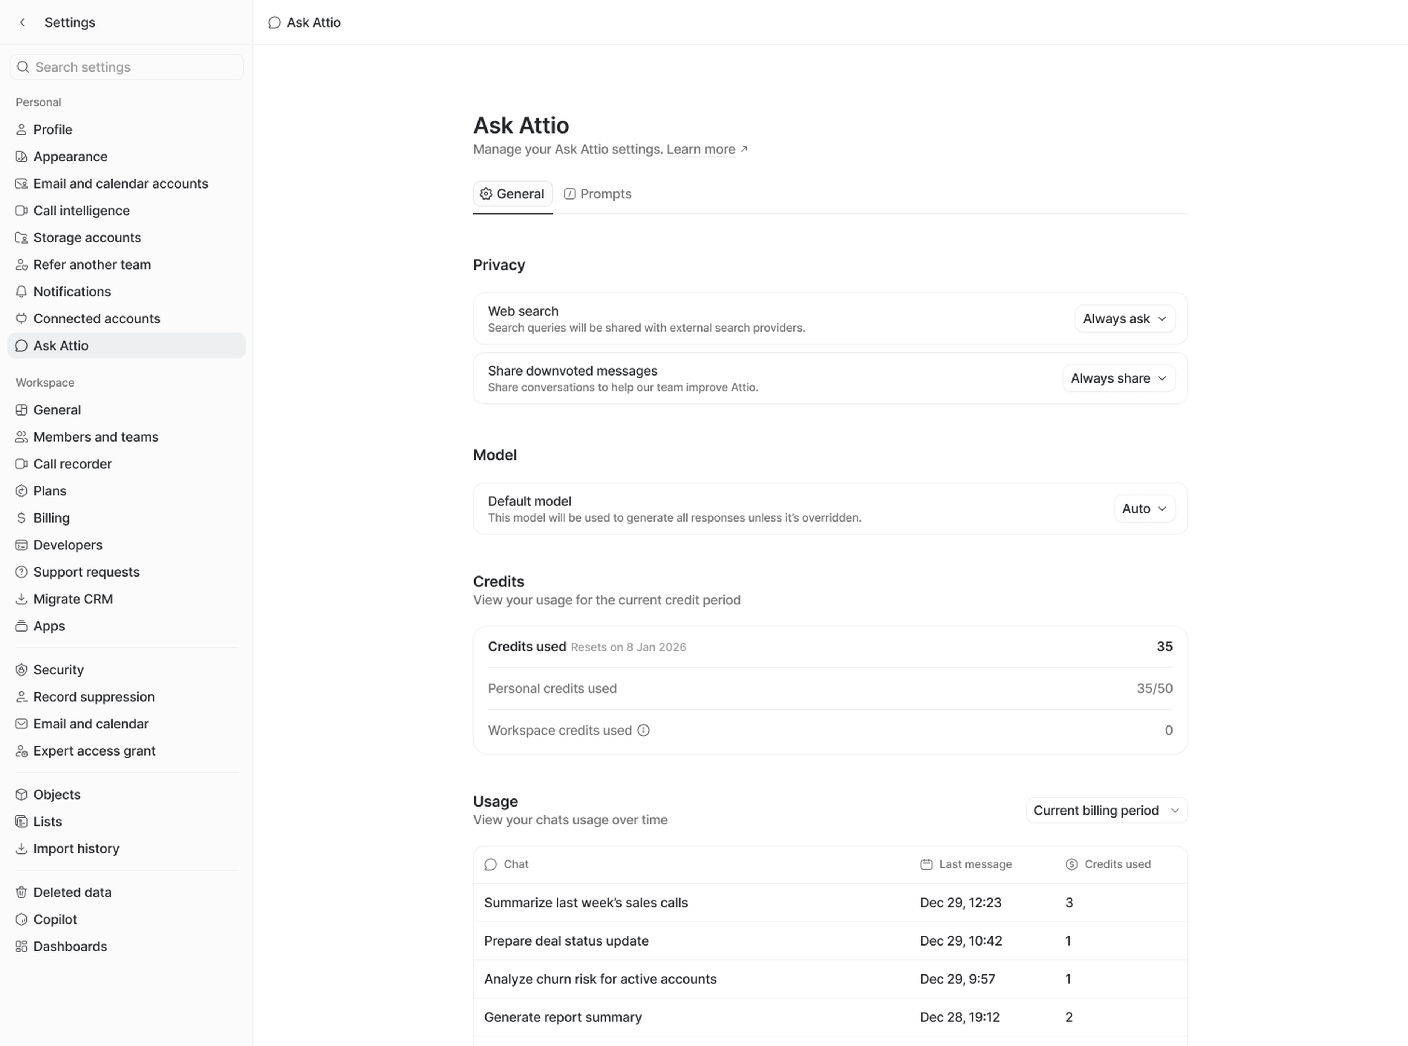Open the Default model Auto dropdown
The height and width of the screenshot is (1046, 1408).
pos(1143,508)
